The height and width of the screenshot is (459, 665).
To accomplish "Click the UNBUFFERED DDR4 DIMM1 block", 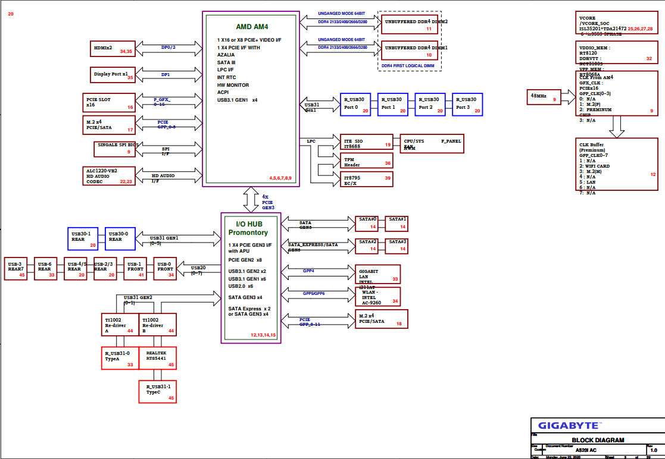I will click(411, 51).
